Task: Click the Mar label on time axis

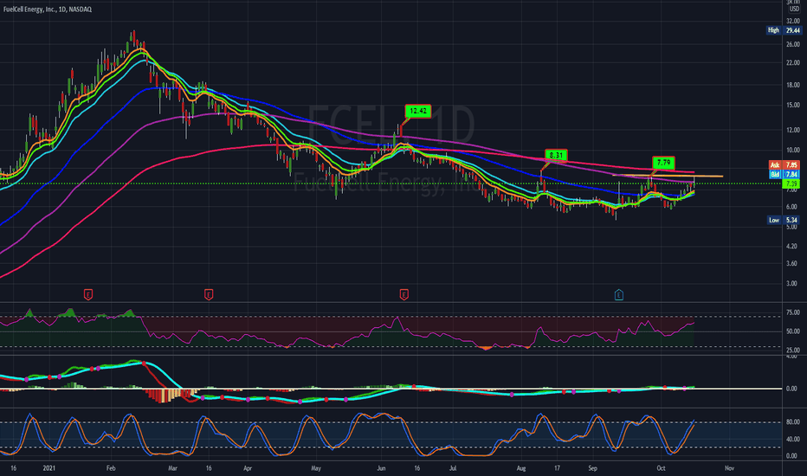Action: point(172,468)
